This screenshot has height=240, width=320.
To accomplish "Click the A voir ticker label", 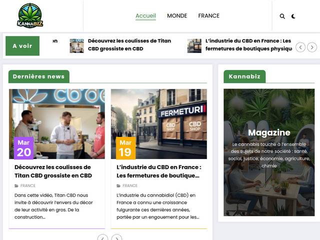I will pos(22,46).
